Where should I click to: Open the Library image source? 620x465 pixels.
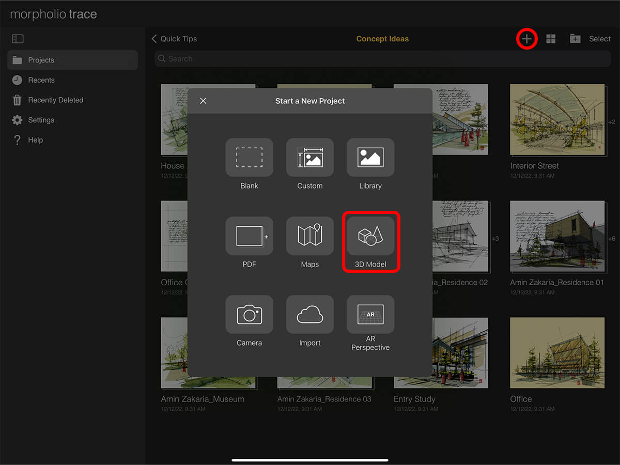370,158
